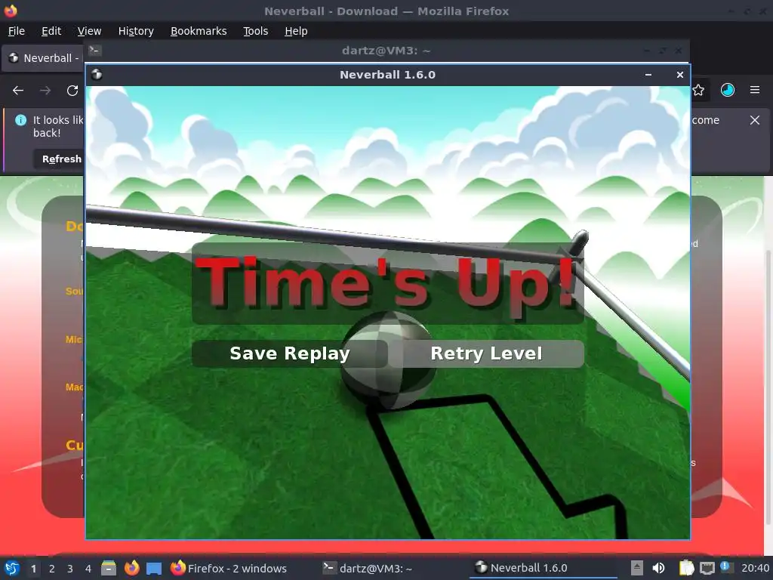Screen dimensions: 773x580
Task: Click the dartz@VM3 terminal title bar
Action: (x=386, y=51)
